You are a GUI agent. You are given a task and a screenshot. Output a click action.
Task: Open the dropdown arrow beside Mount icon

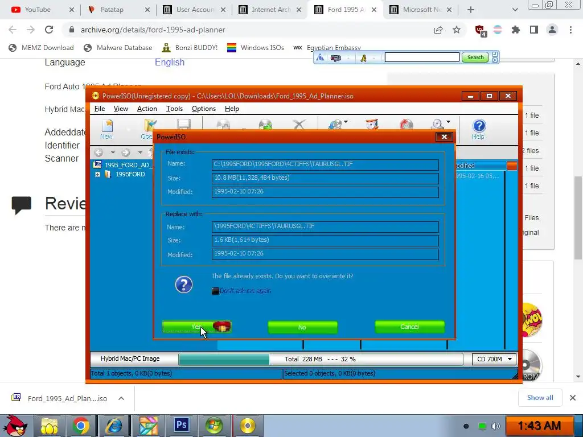coord(449,122)
